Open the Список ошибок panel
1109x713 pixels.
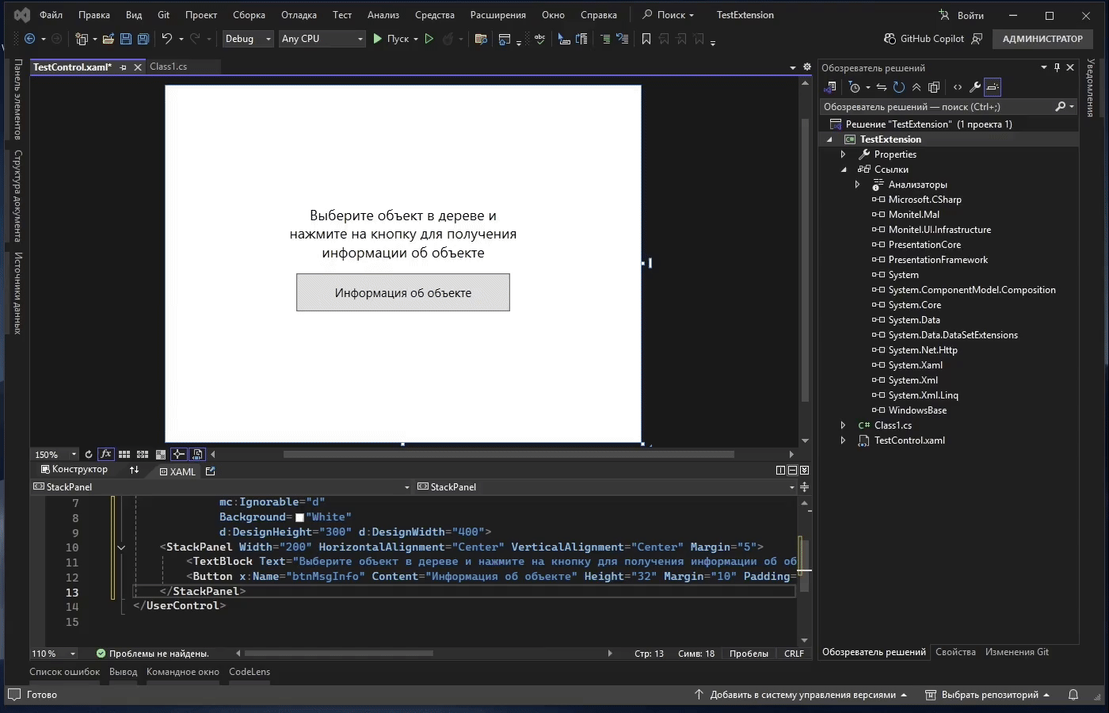coord(65,672)
